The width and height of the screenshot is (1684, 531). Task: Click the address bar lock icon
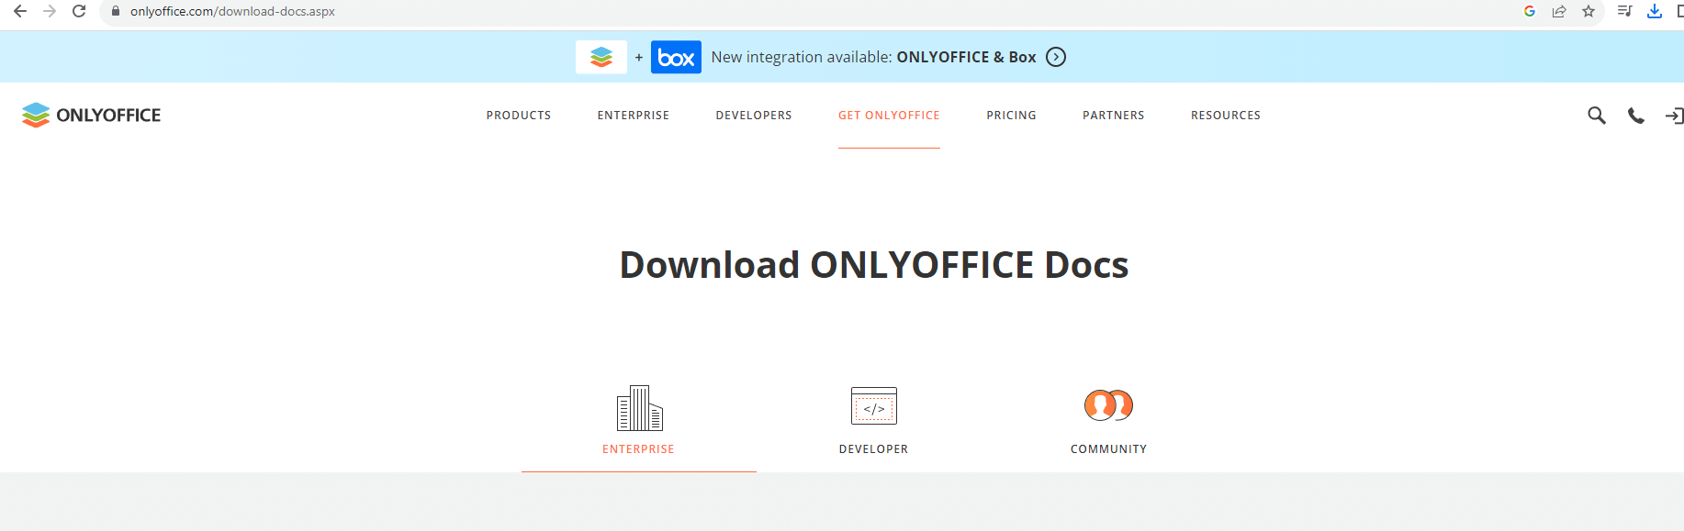116,11
